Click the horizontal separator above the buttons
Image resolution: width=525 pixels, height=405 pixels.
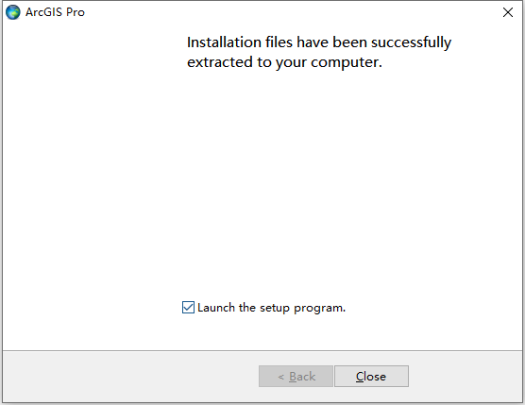coord(262,351)
